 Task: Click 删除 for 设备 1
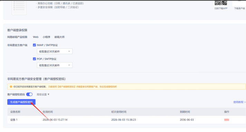[x=227, y=120]
